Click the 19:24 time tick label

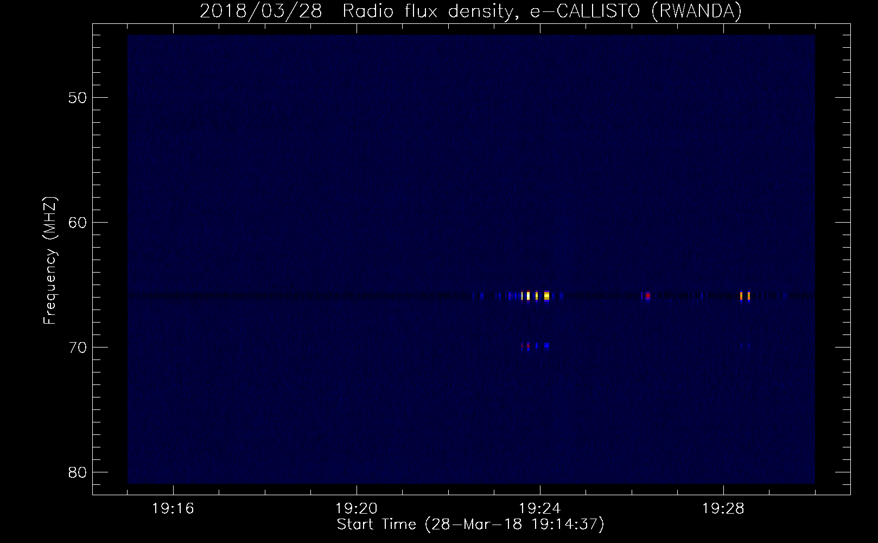(x=540, y=509)
